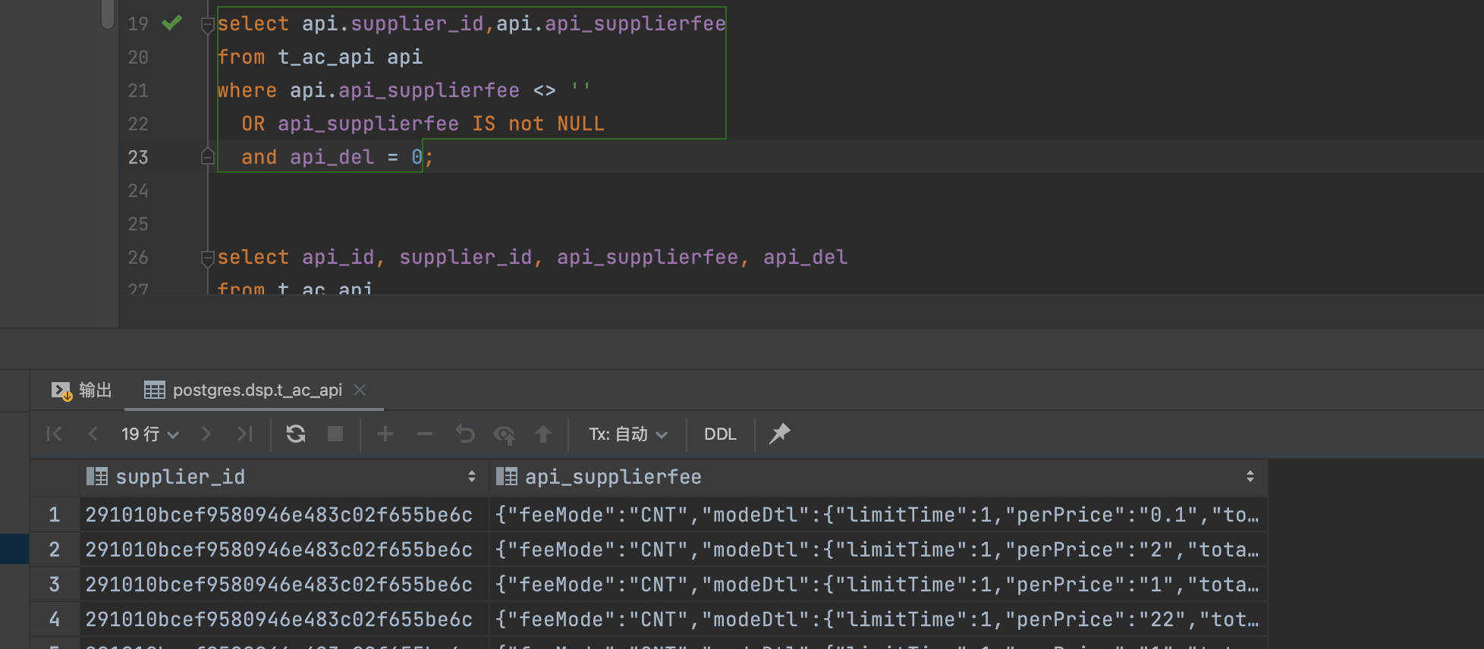Go to previous page of results
The height and width of the screenshot is (649, 1484).
click(x=93, y=434)
